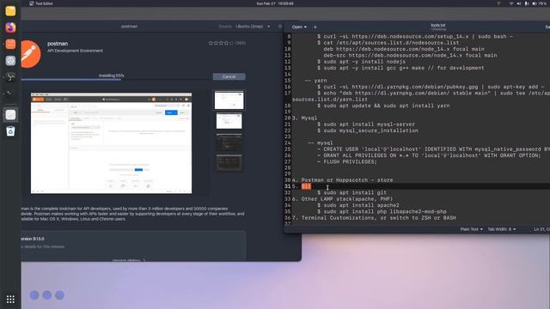The height and width of the screenshot is (309, 550).
Task: Select the fourth dark screenshot thumbnail
Action: [229, 163]
